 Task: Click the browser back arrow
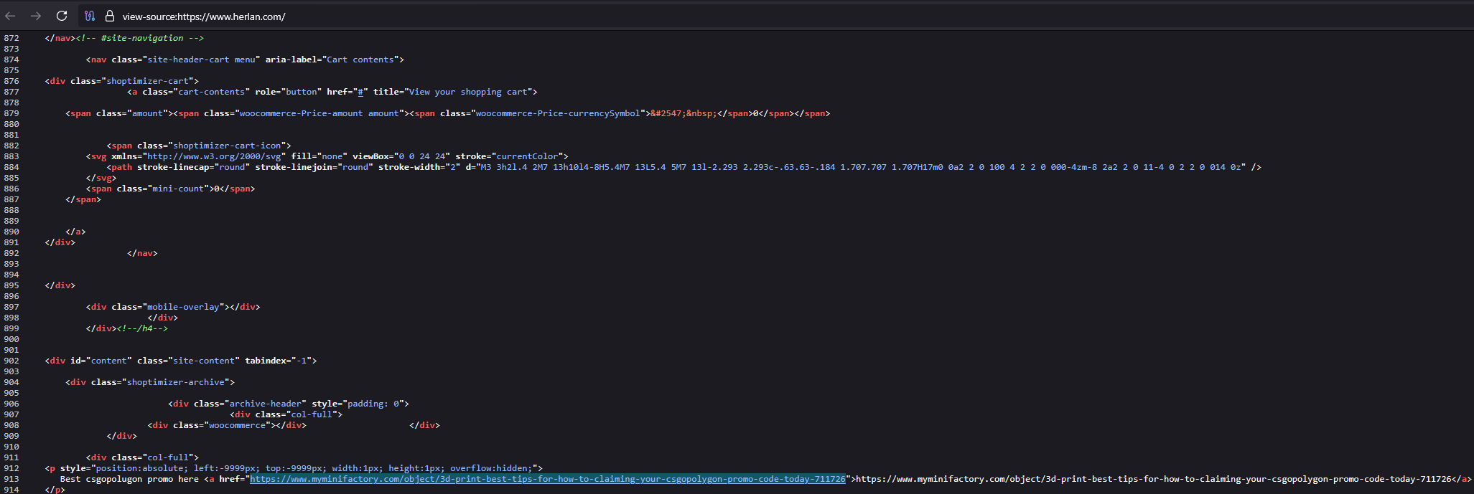click(10, 16)
